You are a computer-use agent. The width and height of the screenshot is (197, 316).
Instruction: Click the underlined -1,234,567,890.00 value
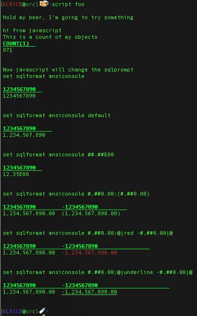[89, 292]
